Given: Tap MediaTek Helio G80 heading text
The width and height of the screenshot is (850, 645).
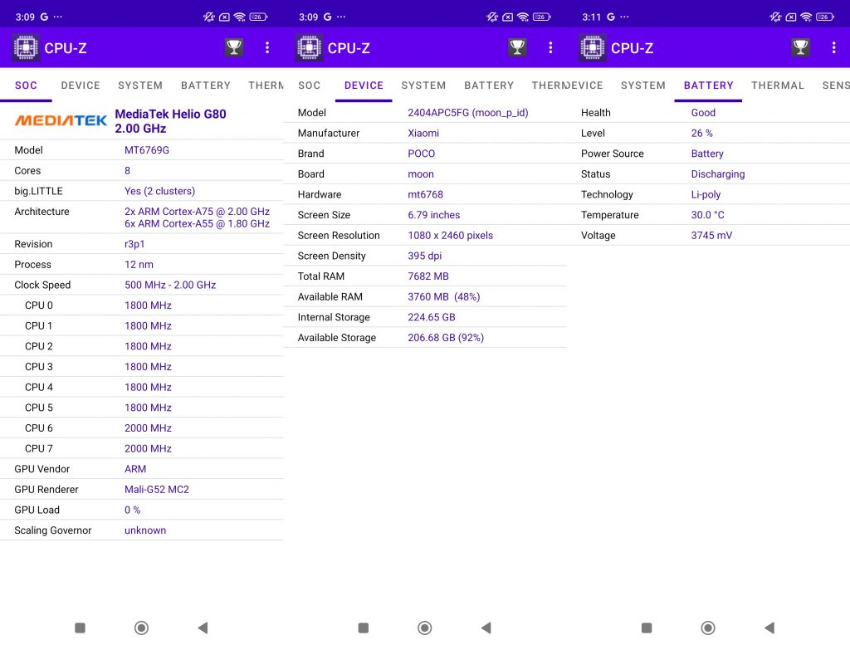Looking at the screenshot, I should pyautogui.click(x=170, y=114).
